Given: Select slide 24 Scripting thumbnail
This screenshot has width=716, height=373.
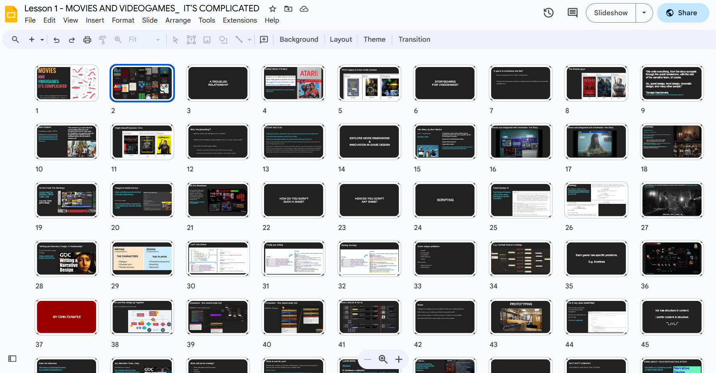Looking at the screenshot, I should pyautogui.click(x=445, y=200).
